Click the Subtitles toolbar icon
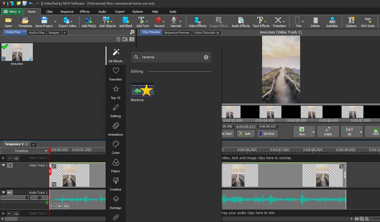This screenshot has height=222, width=380. (x=333, y=22)
